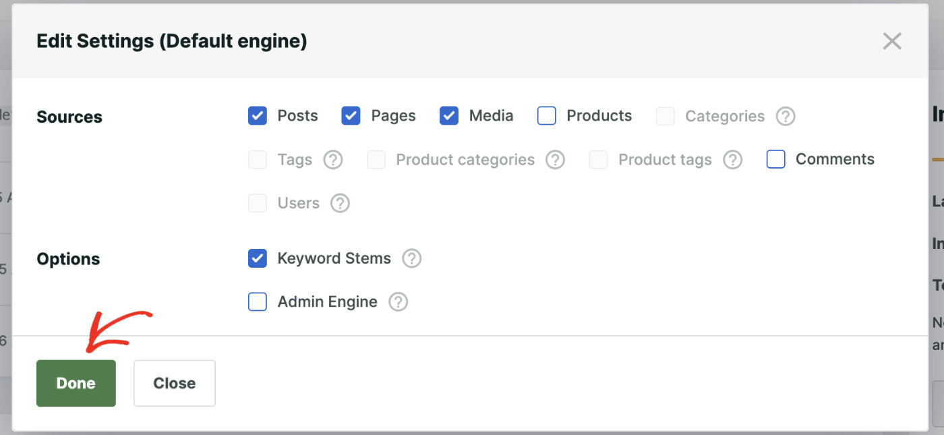Open help tooltip for Categories source

point(785,116)
